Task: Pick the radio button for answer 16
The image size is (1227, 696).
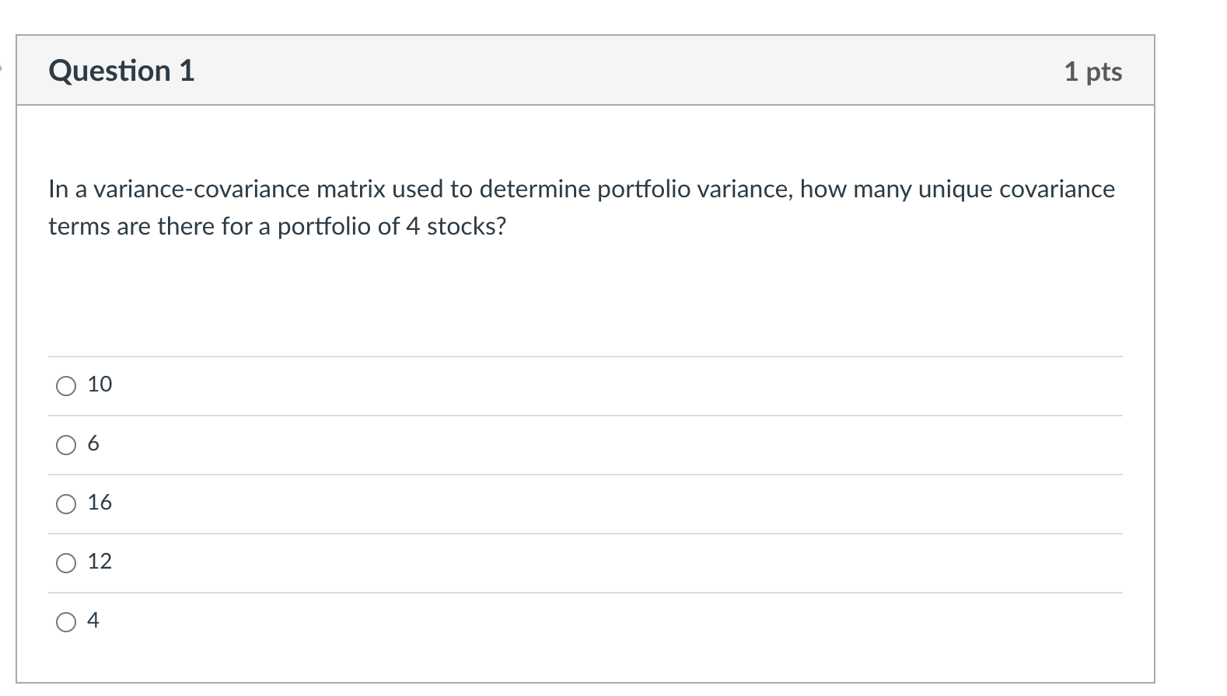Action: click(66, 504)
